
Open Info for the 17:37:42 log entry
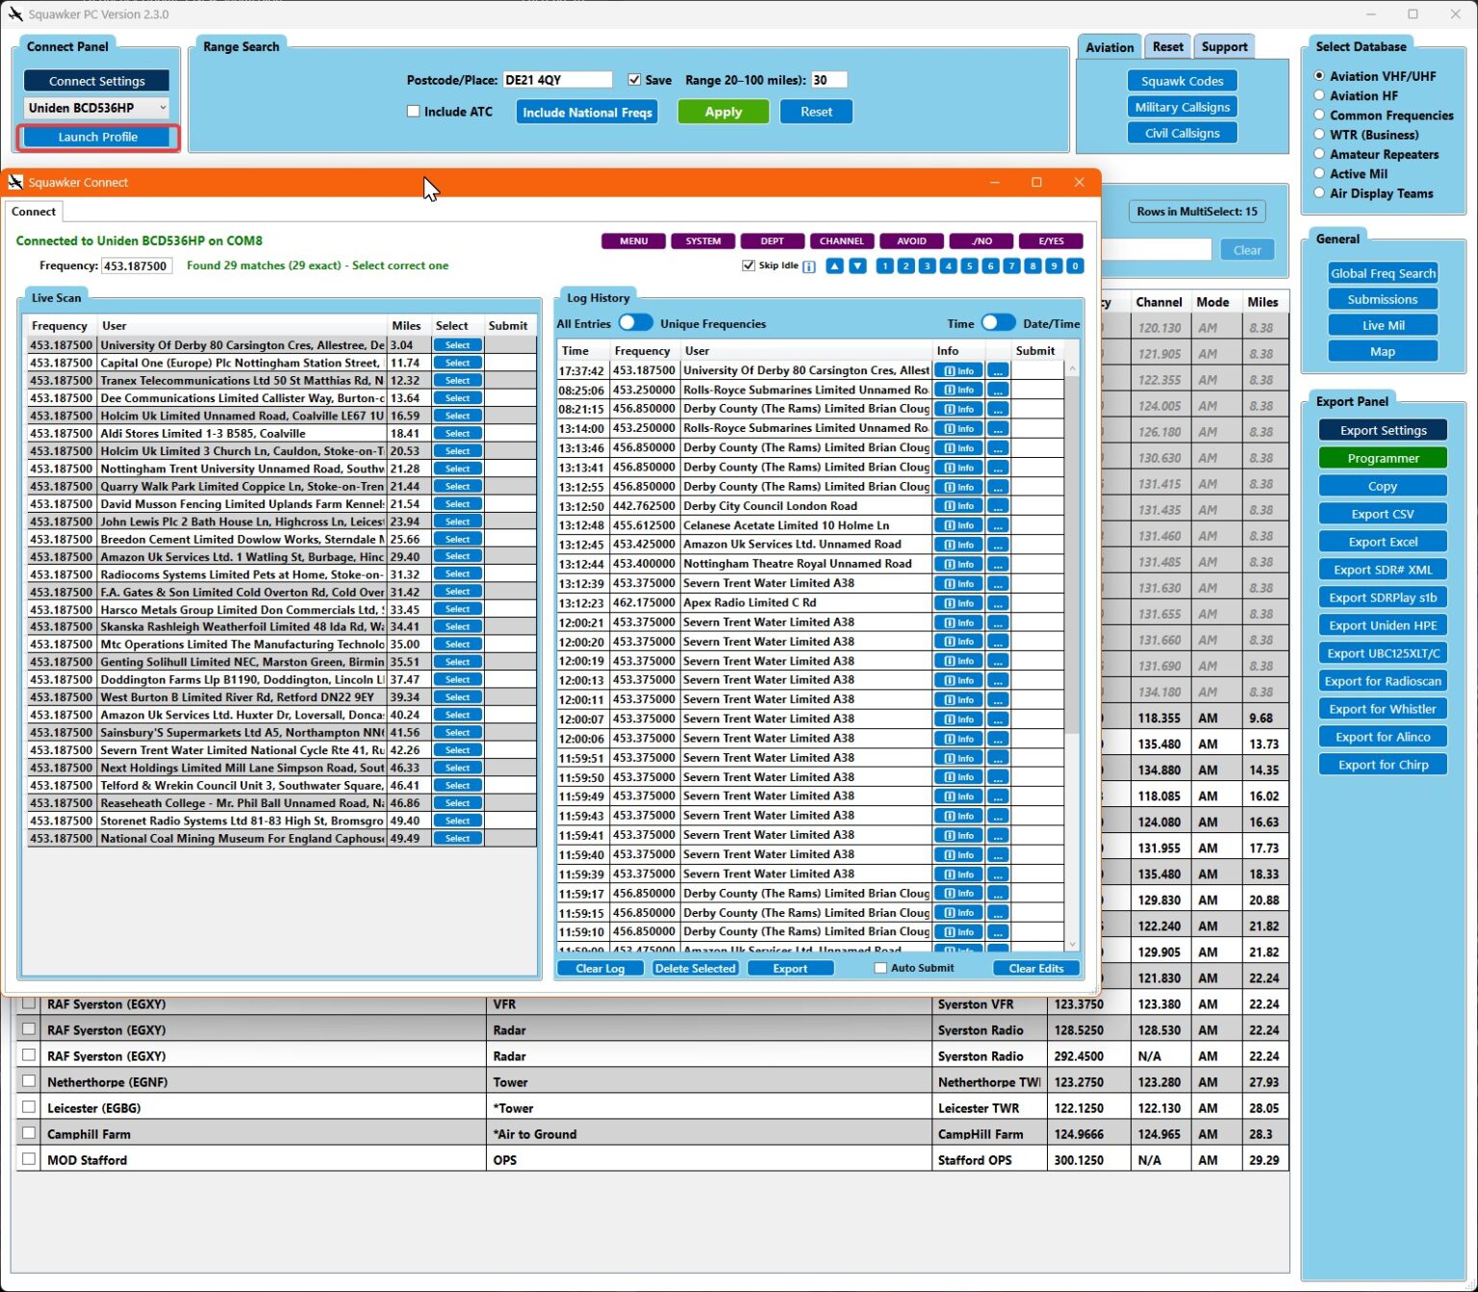[x=959, y=371]
